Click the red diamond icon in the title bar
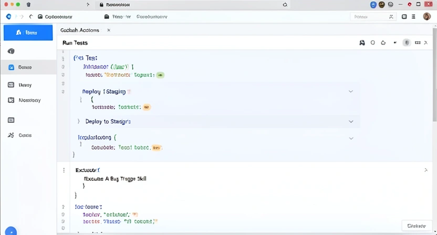 point(409,4)
